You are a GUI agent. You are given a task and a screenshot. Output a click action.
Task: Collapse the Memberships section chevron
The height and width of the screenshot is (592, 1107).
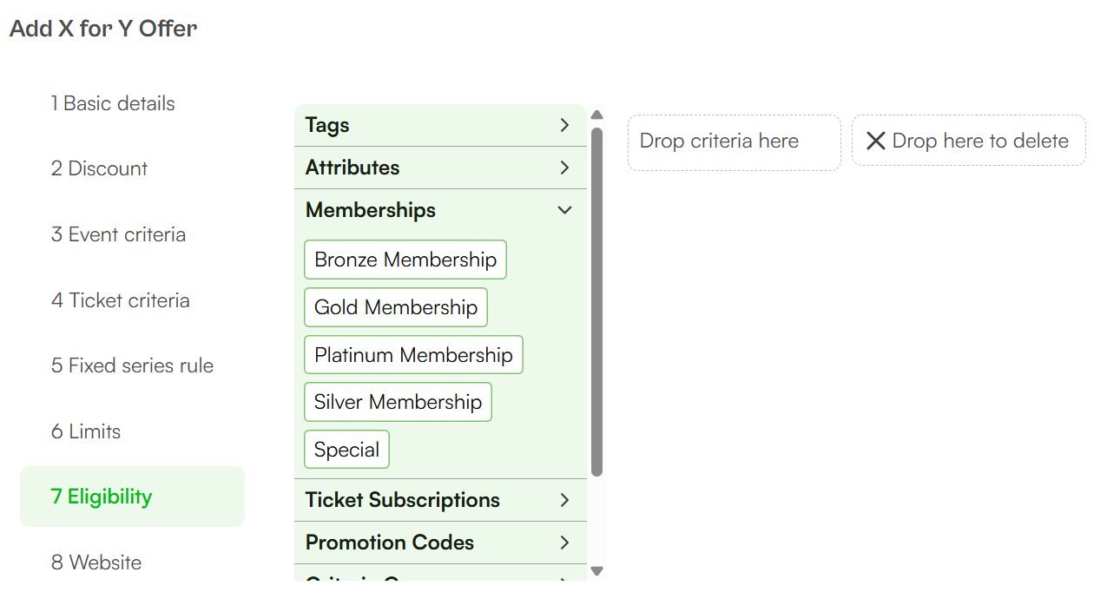pyautogui.click(x=564, y=210)
